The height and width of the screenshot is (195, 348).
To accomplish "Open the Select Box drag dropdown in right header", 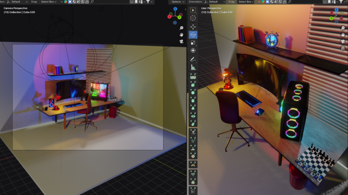I will 246,2.
